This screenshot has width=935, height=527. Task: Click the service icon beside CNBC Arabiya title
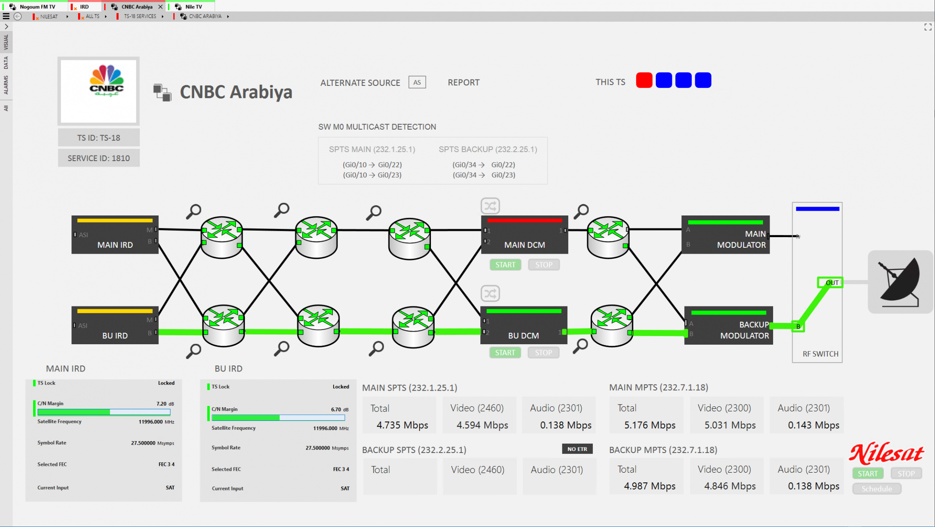coord(162,92)
